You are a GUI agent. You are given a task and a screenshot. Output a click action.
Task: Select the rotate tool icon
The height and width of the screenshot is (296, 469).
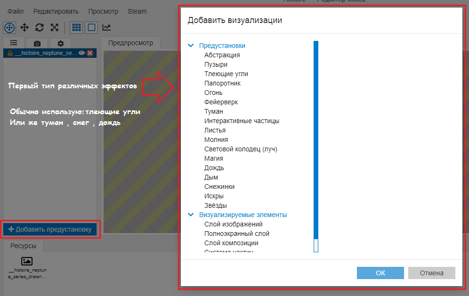point(40,28)
